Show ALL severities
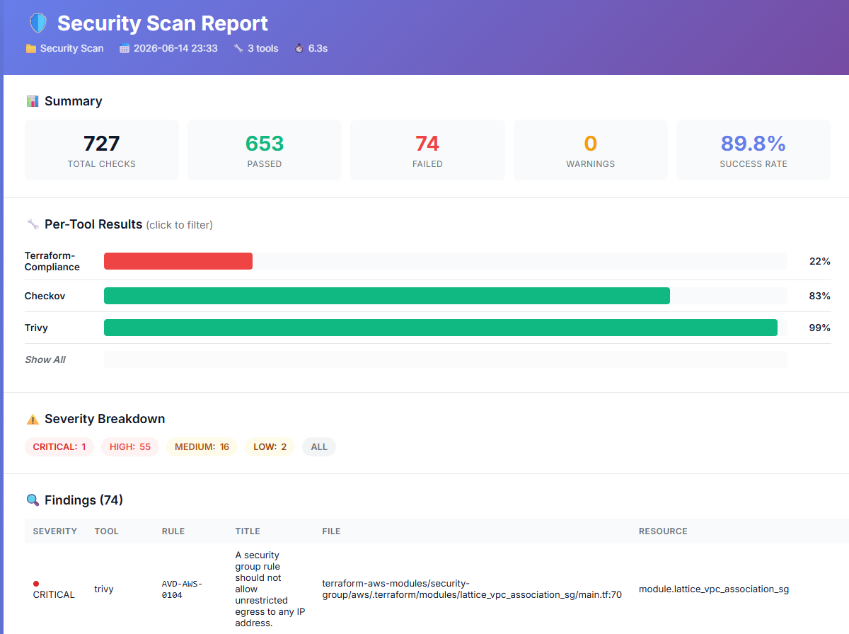This screenshot has width=849, height=634. 319,447
